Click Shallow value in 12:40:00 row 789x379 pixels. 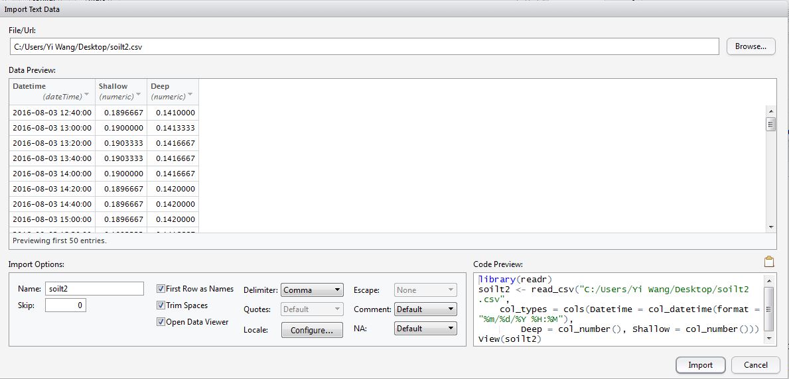click(x=121, y=113)
